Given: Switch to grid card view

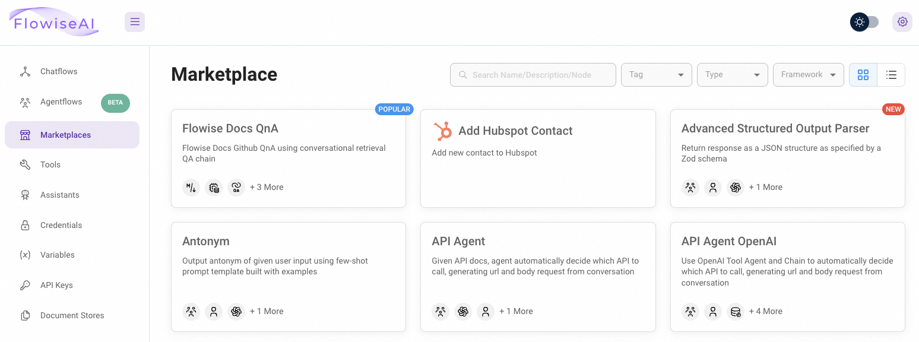Looking at the screenshot, I should point(863,75).
